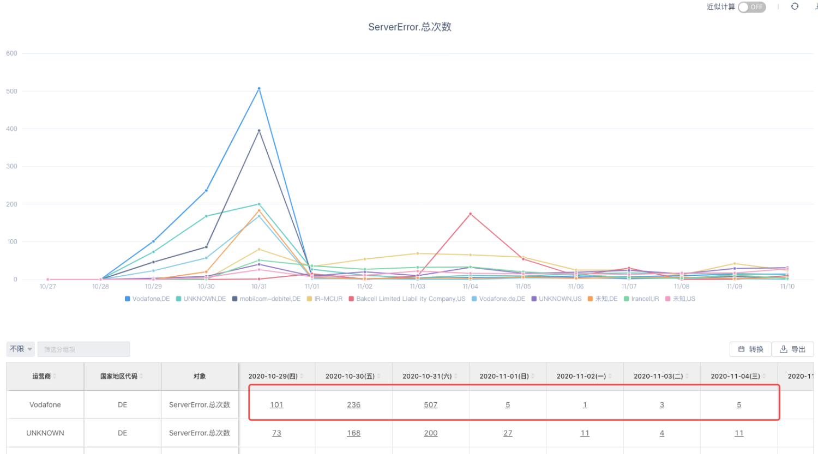Open the 507 value link for Vodafone
The image size is (818, 454).
[x=430, y=405]
